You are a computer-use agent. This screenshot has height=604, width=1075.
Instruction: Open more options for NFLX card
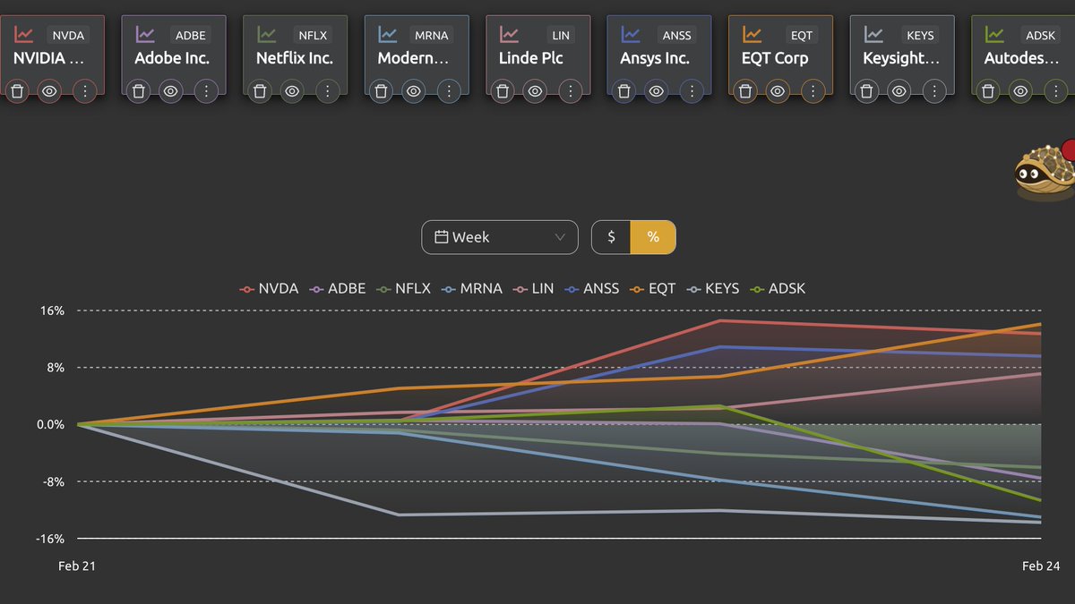click(327, 91)
